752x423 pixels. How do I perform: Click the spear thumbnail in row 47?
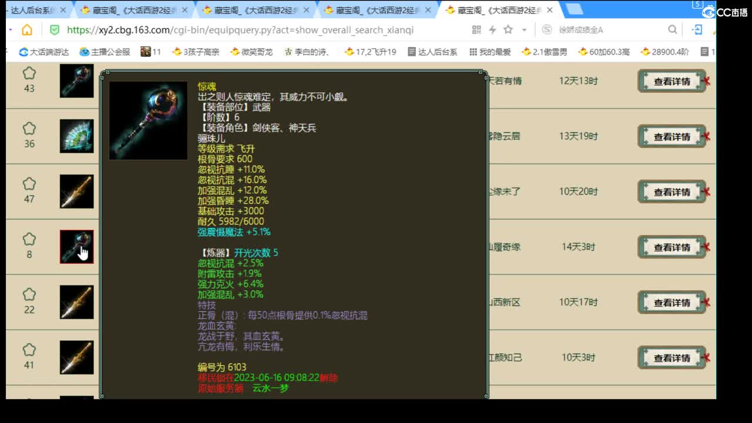pos(76,192)
